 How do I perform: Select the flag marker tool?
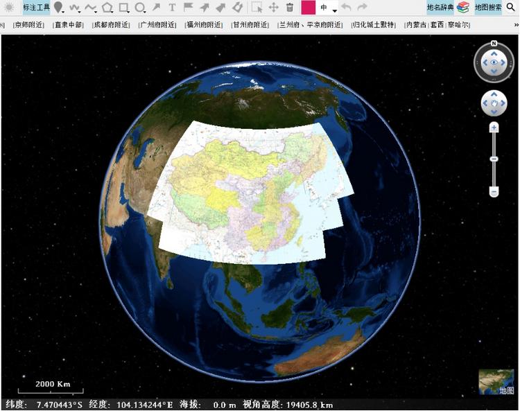click(188, 7)
